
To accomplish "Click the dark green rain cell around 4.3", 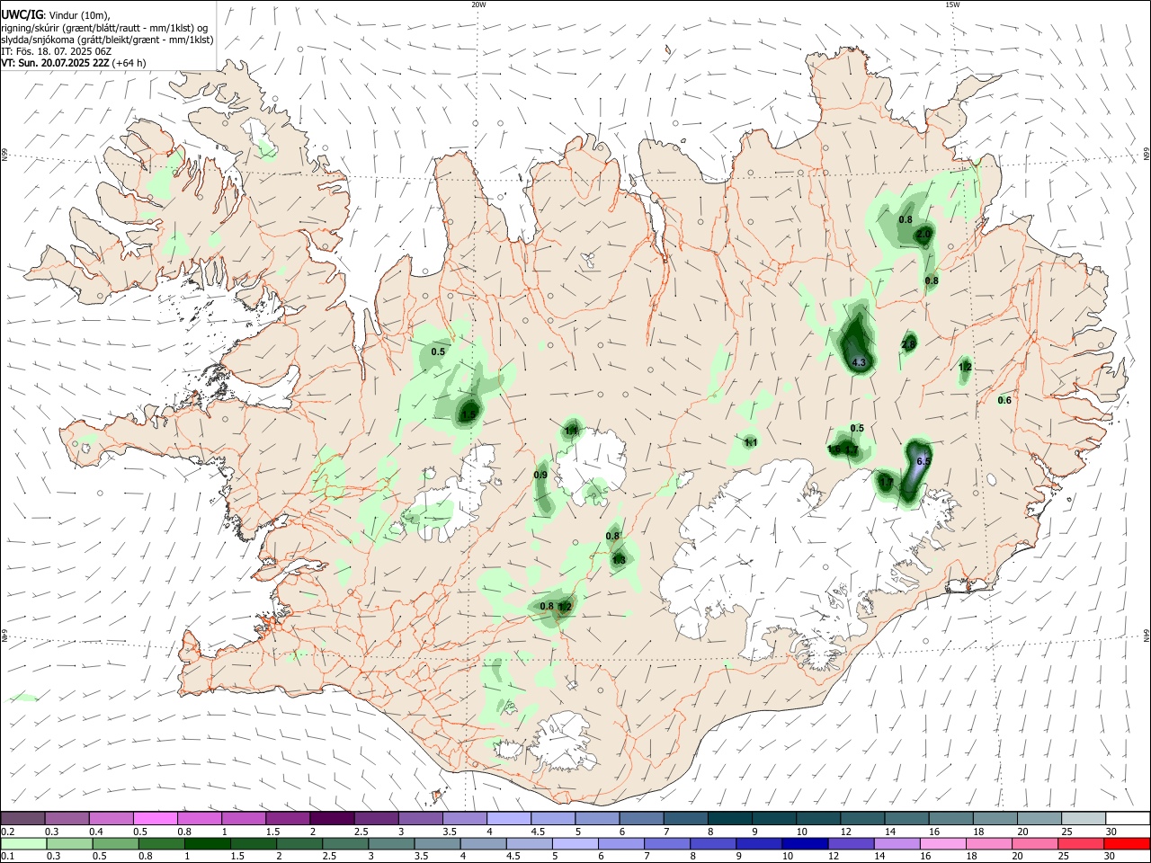I will (856, 340).
